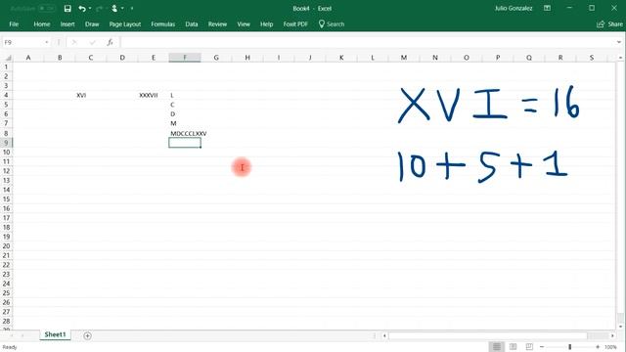Select cell containing MDCCCLXXV
Viewport: 626px width, 352px height.
click(185, 133)
